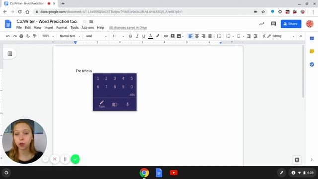
Task: Open the File menu
Action: pyautogui.click(x=19, y=28)
